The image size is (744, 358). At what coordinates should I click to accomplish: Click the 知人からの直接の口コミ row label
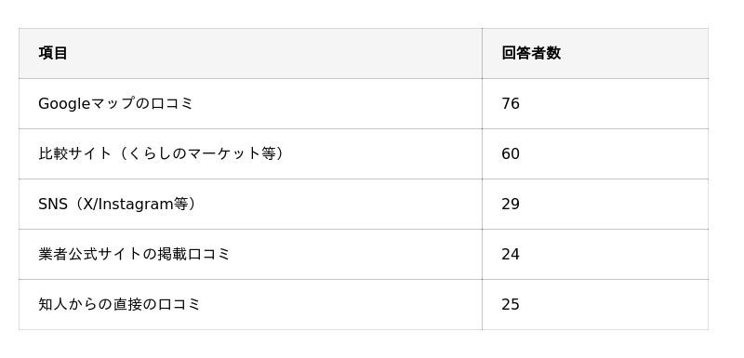click(x=119, y=304)
